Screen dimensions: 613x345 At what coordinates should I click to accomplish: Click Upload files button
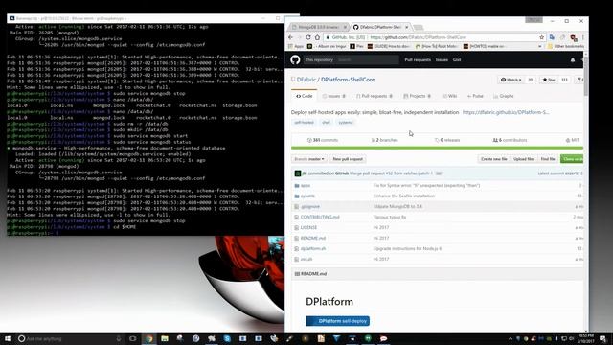[x=524, y=159]
